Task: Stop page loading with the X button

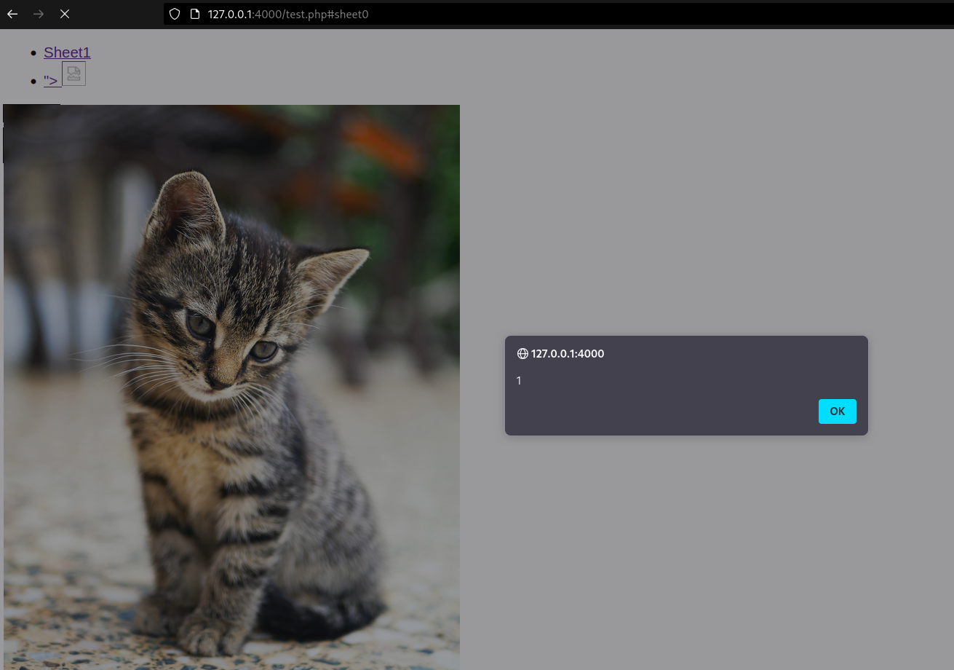Action: pyautogui.click(x=65, y=14)
